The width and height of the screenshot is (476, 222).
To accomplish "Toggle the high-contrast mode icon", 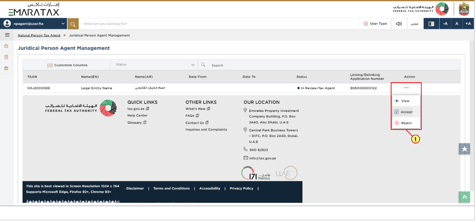I will click(x=431, y=24).
